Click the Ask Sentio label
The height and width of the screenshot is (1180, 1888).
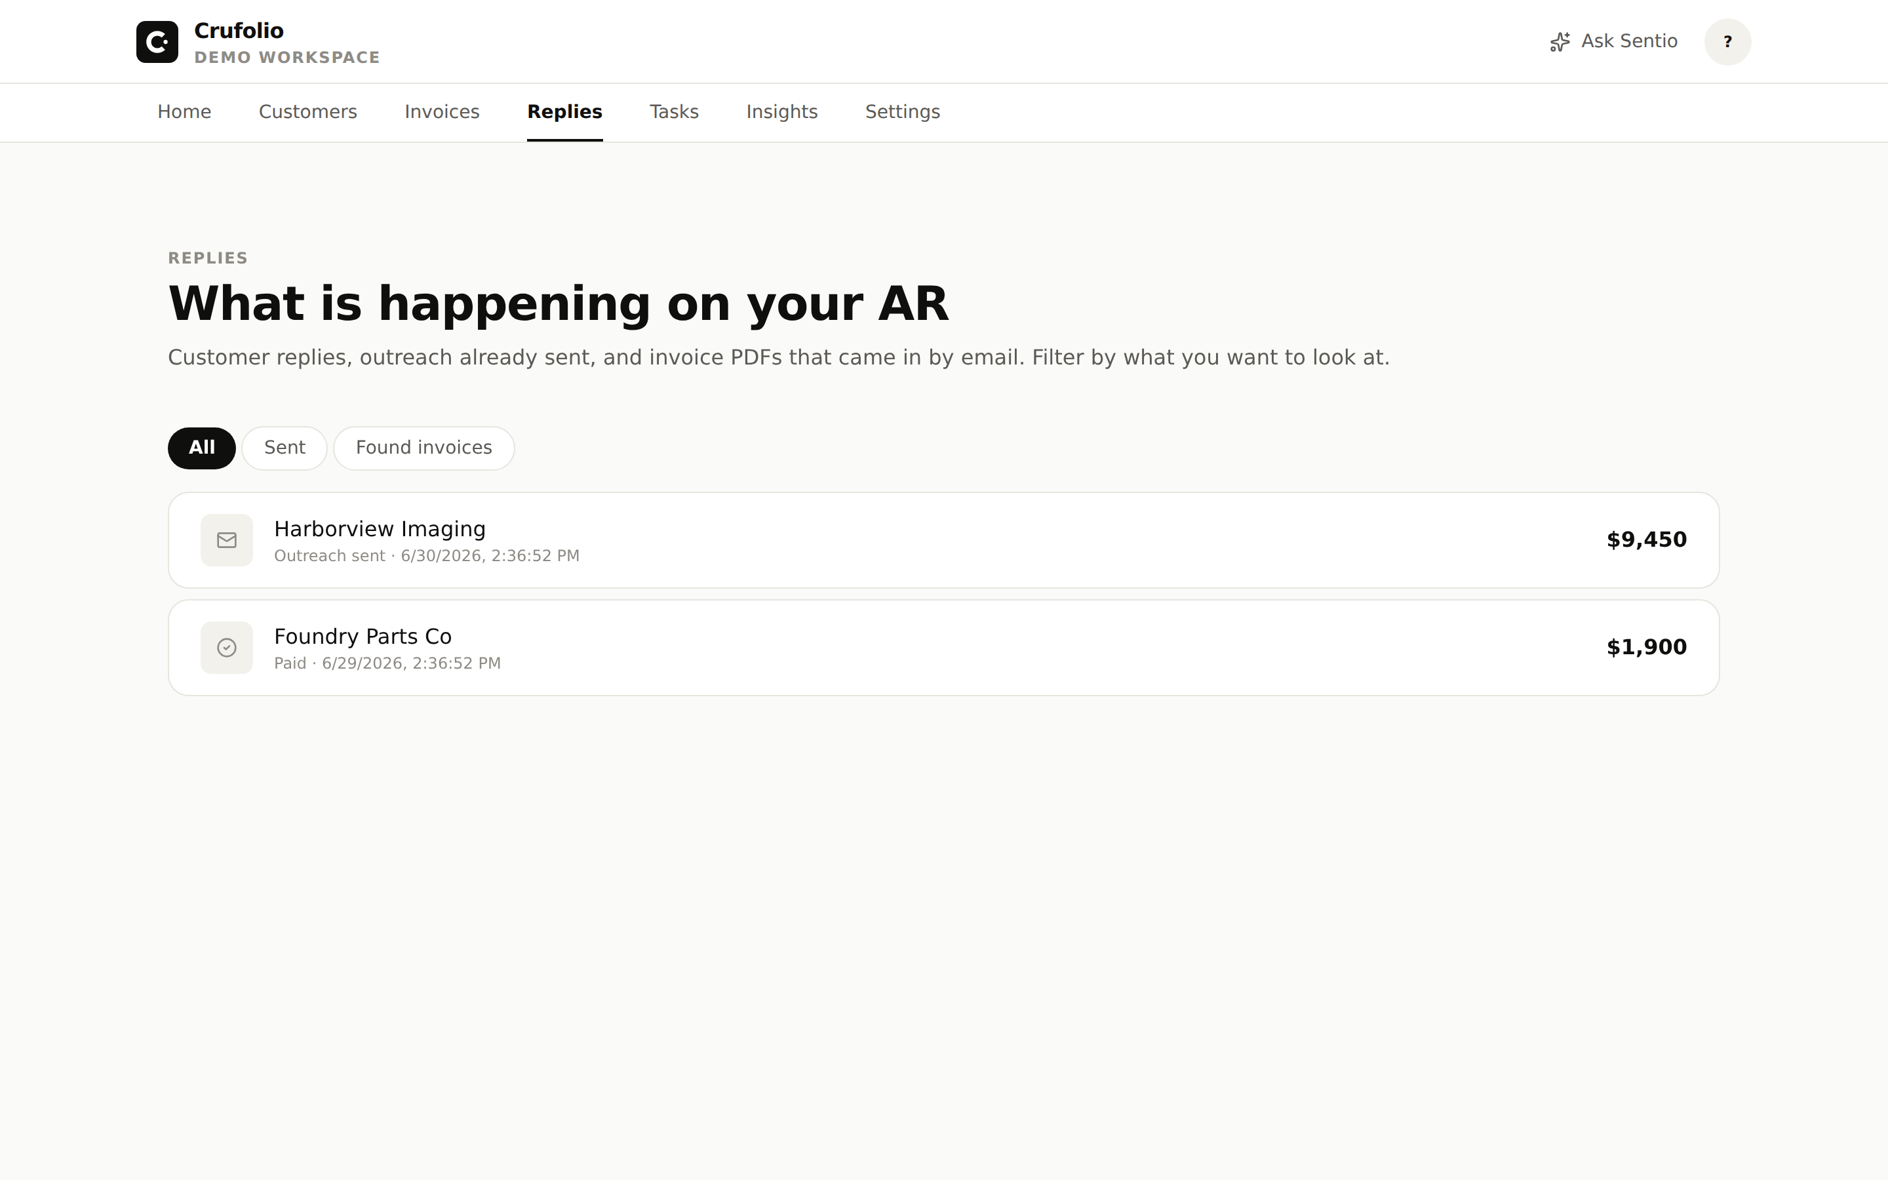coord(1629,41)
